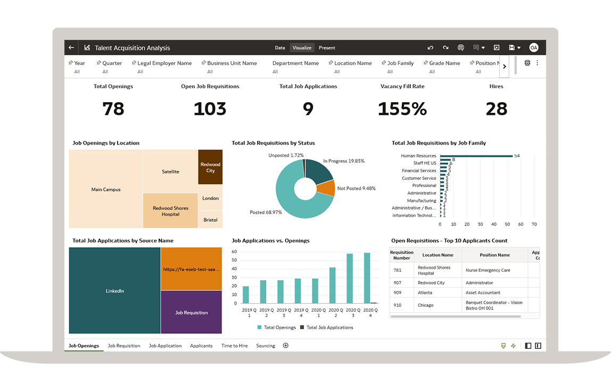Toggle the left side panel view

click(x=528, y=346)
